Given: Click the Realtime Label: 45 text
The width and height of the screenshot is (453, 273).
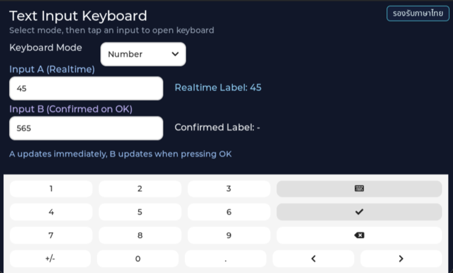Looking at the screenshot, I should tap(218, 88).
